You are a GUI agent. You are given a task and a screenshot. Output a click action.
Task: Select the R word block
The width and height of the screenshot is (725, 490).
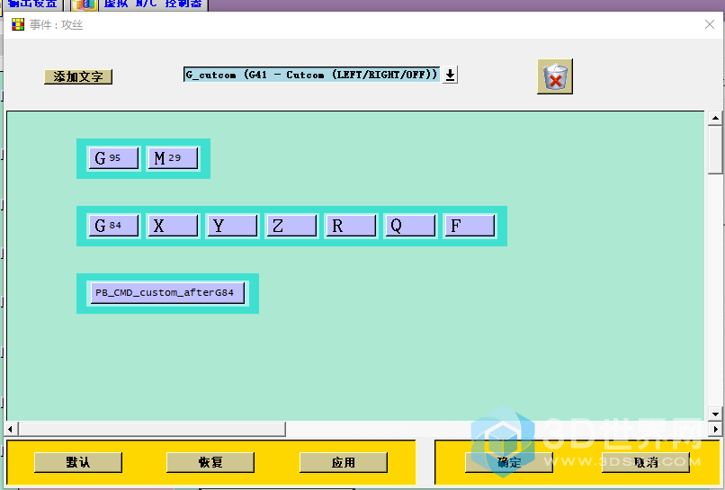click(351, 226)
